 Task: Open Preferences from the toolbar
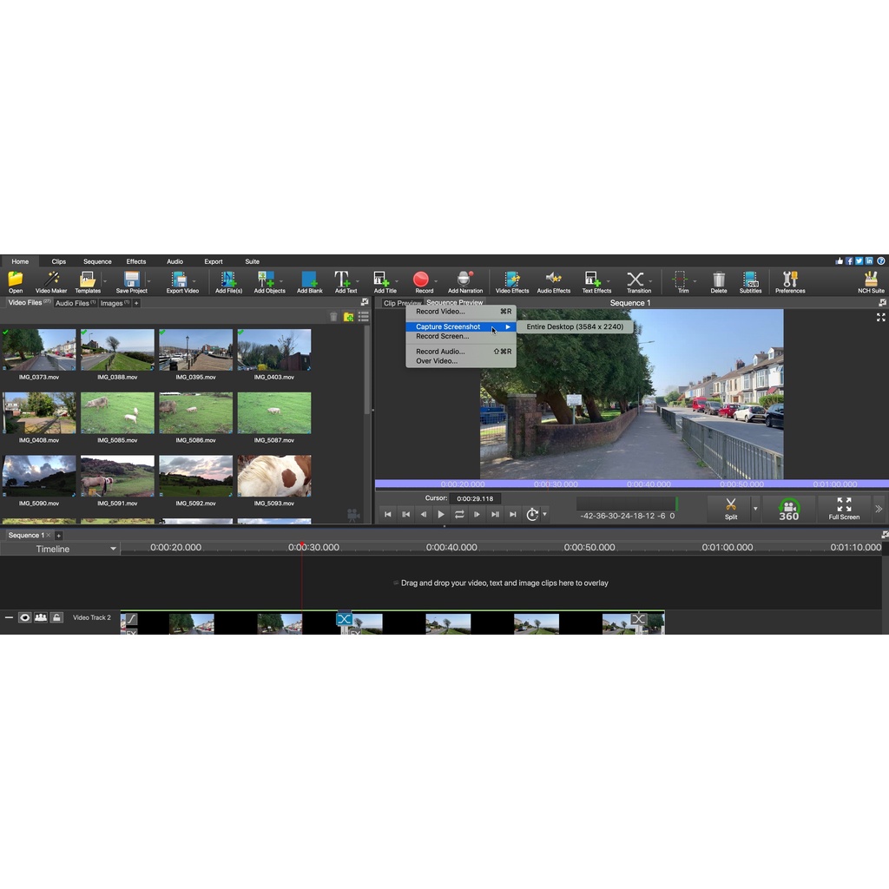(x=790, y=280)
